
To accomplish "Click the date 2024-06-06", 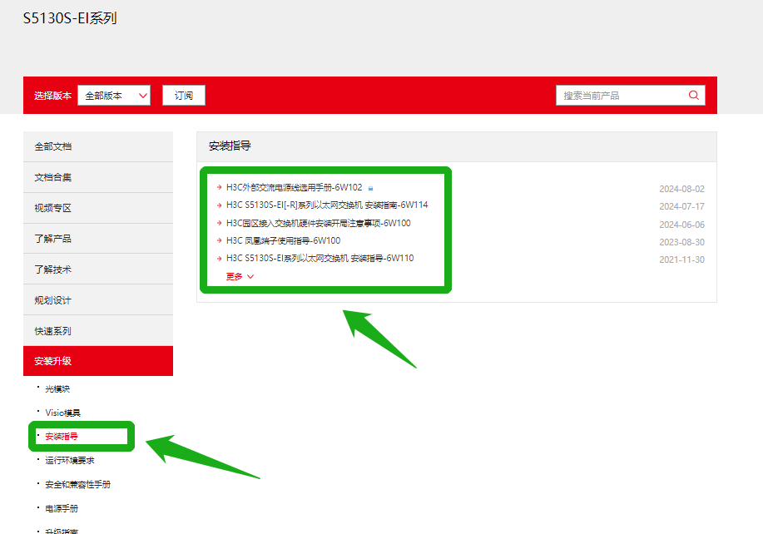I will (x=681, y=225).
